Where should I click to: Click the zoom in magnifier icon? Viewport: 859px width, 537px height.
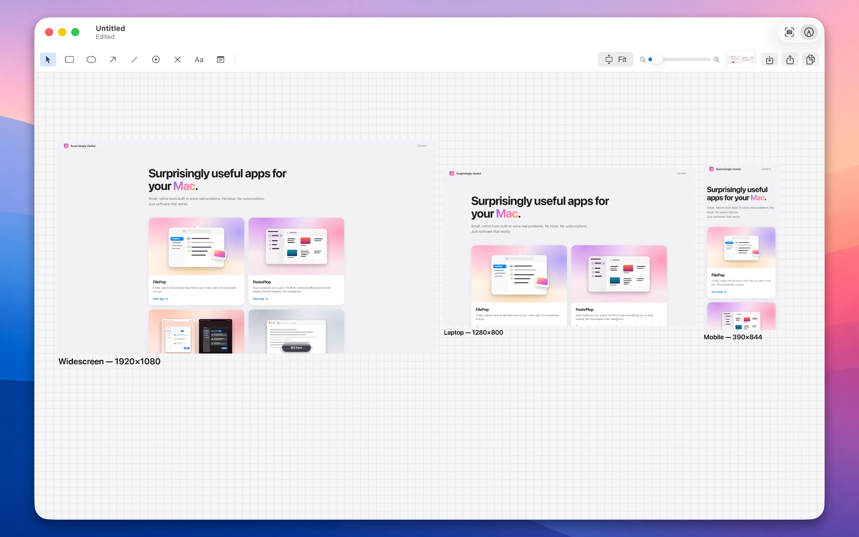pos(717,59)
